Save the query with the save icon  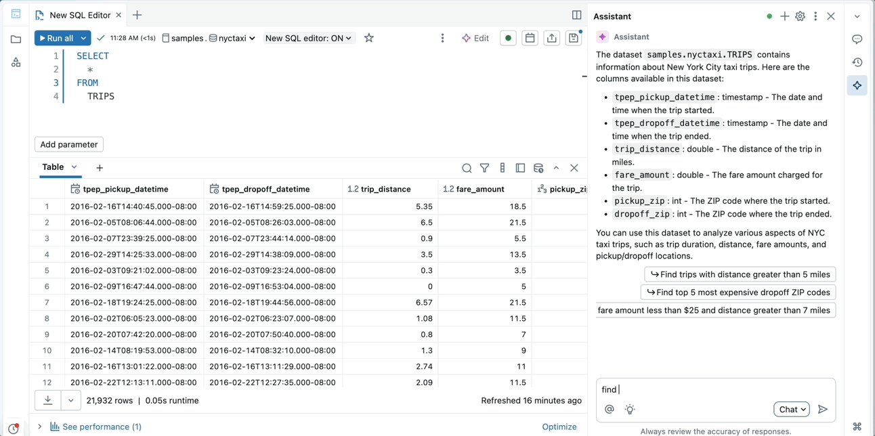pyautogui.click(x=573, y=39)
